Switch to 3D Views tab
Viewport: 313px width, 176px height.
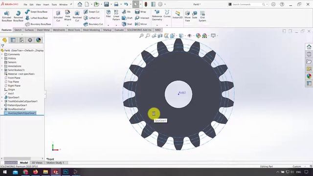pos(37,163)
